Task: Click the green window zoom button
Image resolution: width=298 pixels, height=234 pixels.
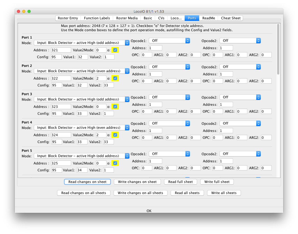Action: (29, 11)
